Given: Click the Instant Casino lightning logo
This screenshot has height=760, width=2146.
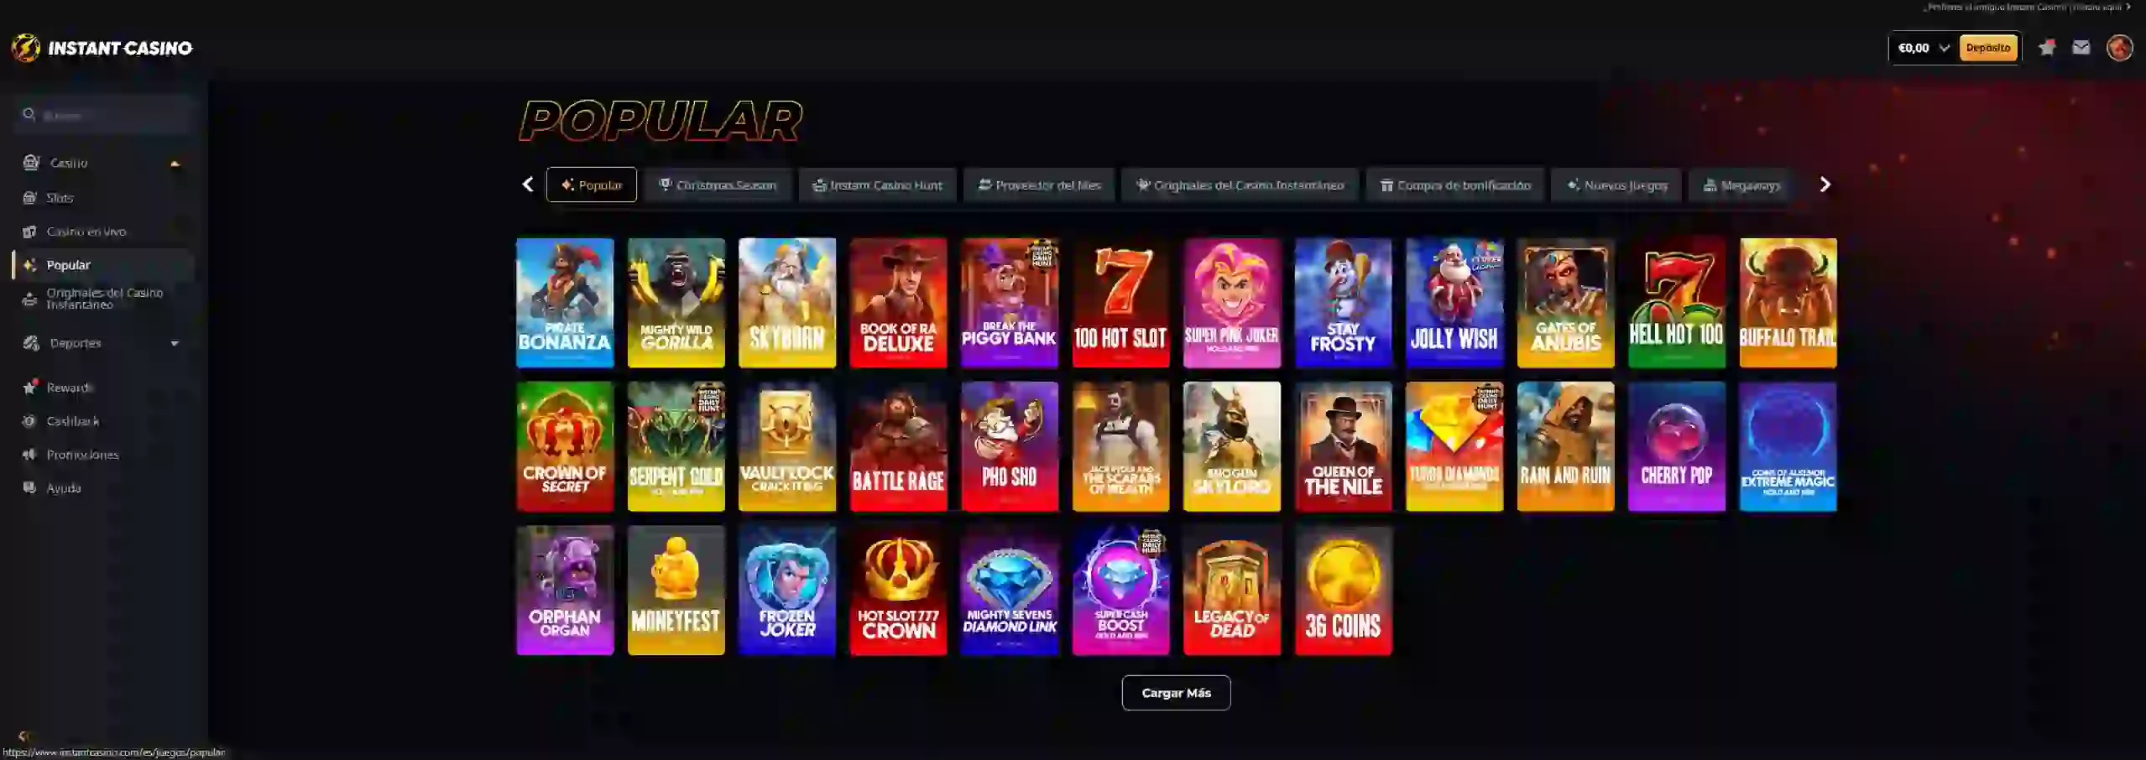Looking at the screenshot, I should click(x=26, y=48).
